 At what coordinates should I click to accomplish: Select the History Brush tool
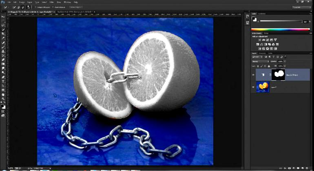pos(3,56)
